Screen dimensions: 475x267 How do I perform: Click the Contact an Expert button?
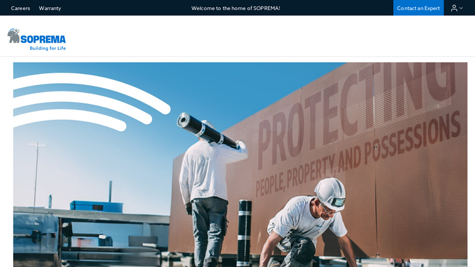[418, 8]
